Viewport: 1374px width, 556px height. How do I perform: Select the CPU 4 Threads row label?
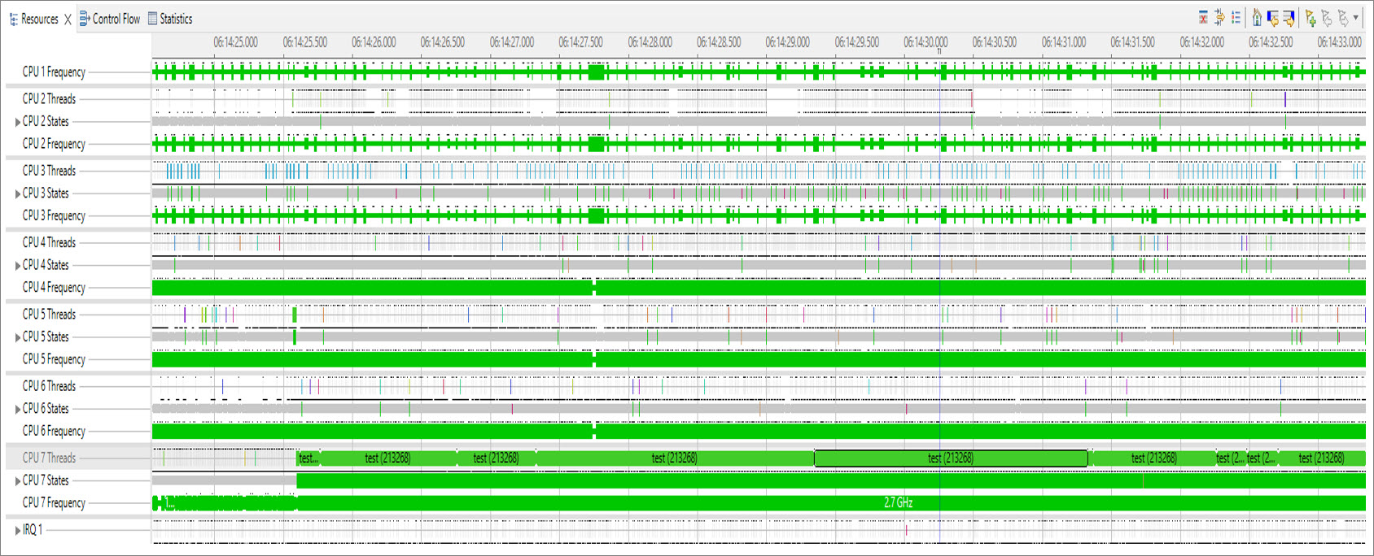tap(49, 242)
